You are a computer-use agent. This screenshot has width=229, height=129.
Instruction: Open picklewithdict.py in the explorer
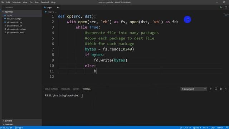[x=14, y=22]
